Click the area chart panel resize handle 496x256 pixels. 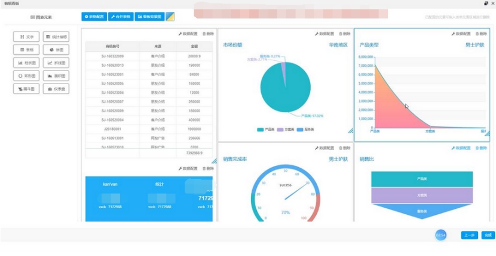[487, 134]
